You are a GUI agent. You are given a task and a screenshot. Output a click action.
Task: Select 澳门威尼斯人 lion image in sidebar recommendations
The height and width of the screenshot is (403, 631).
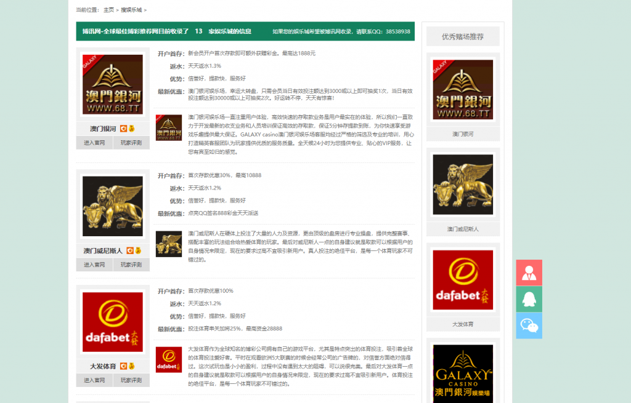(463, 185)
